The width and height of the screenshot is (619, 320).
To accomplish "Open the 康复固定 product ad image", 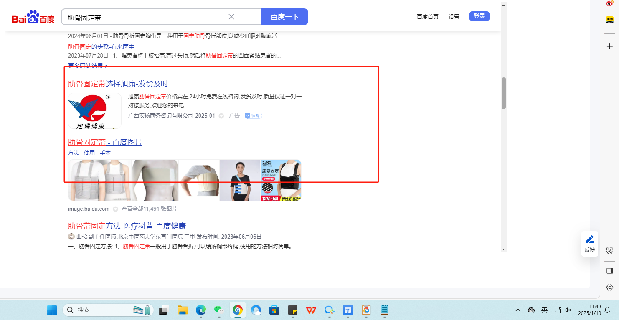I will click(x=281, y=180).
